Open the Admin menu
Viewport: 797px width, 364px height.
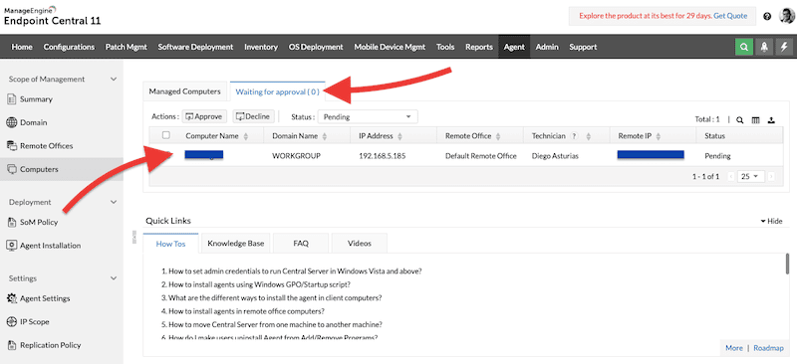point(547,47)
